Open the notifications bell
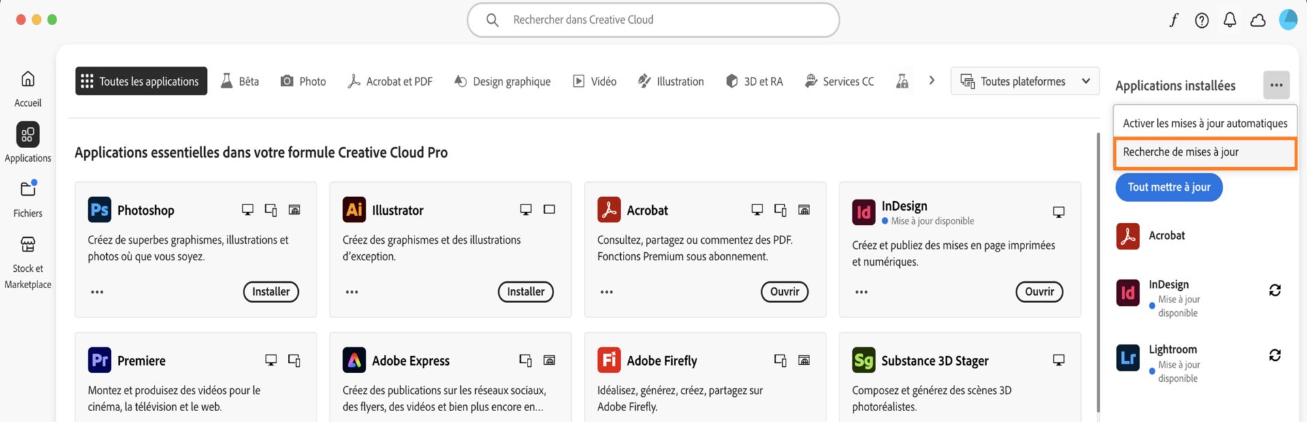 point(1229,20)
